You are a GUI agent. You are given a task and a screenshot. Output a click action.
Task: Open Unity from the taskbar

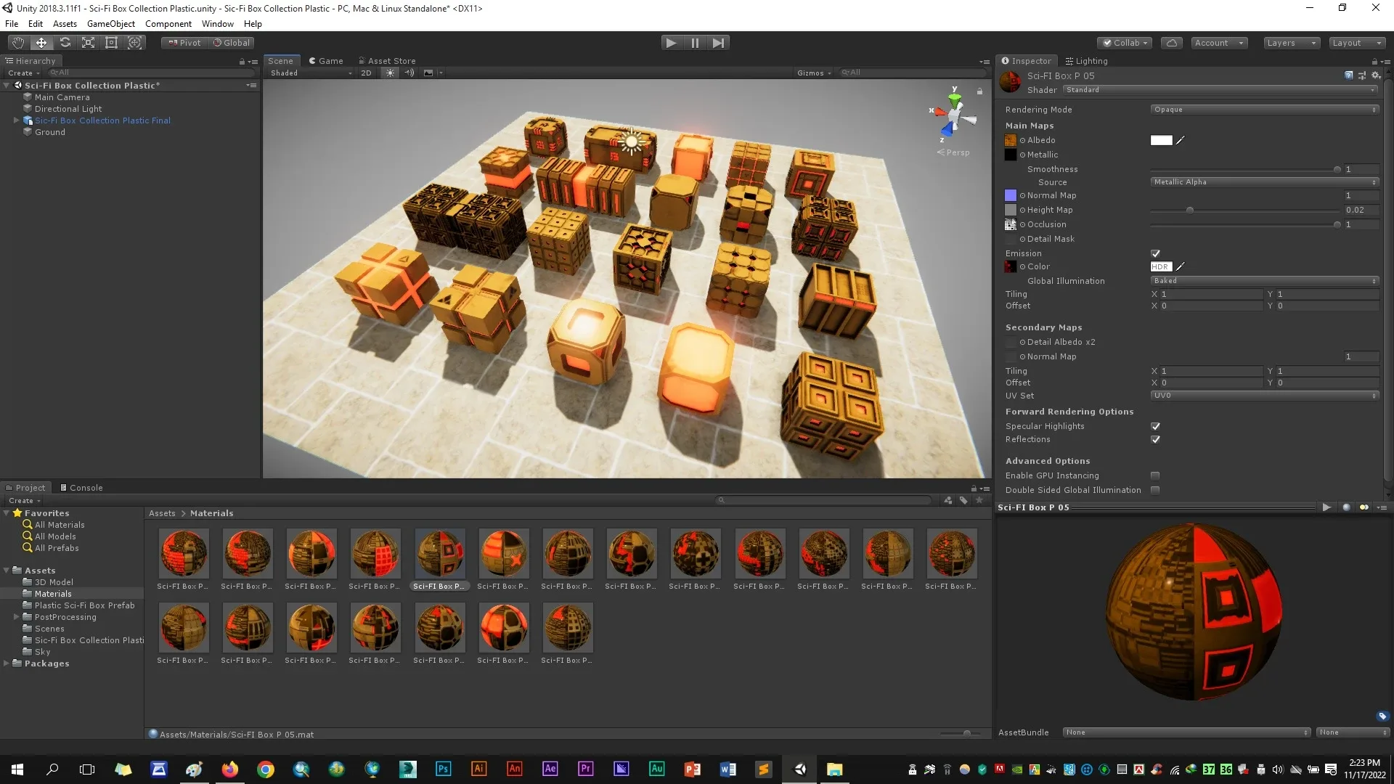[x=800, y=769]
